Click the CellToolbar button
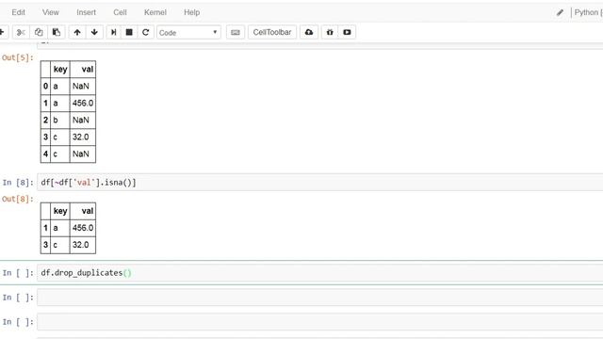Image resolution: width=603 pixels, height=339 pixels. (x=272, y=32)
